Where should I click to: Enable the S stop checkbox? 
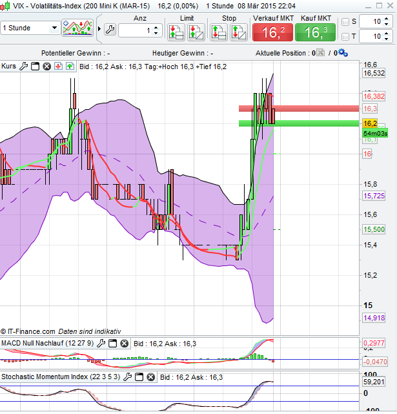[345, 22]
